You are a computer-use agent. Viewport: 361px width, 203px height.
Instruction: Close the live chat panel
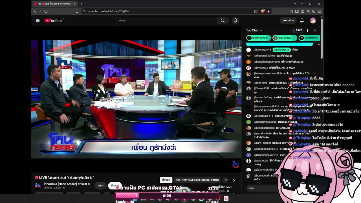[x=315, y=30]
